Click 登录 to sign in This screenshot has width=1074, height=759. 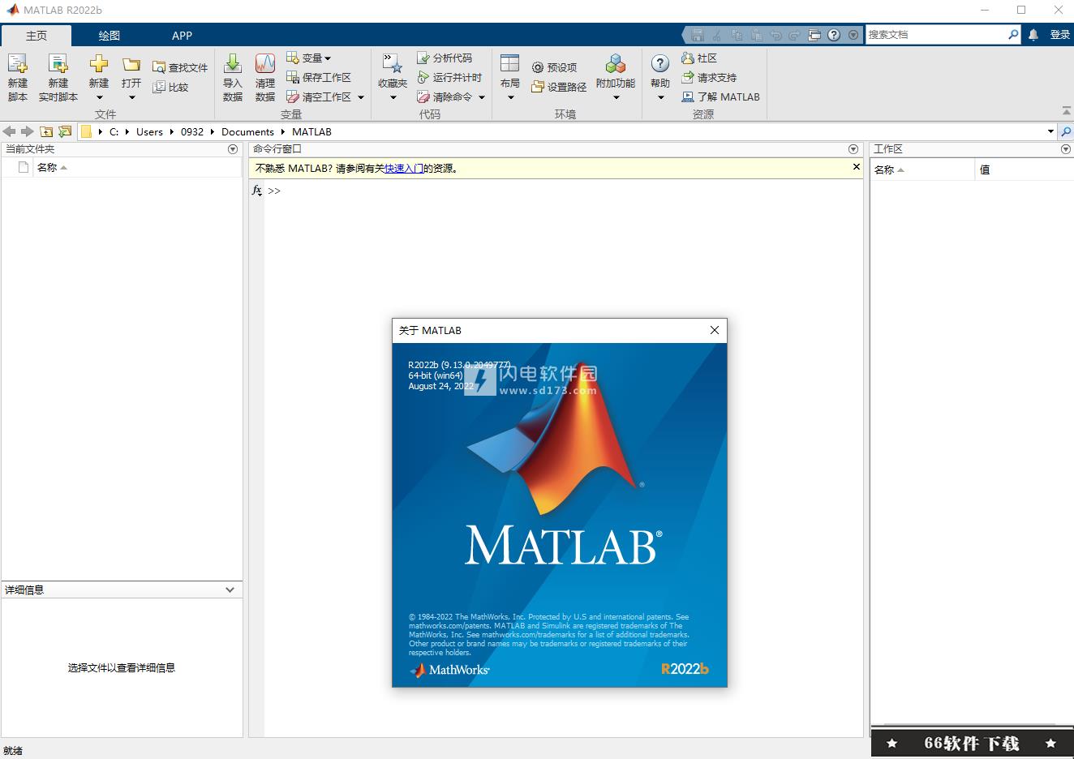1060,35
